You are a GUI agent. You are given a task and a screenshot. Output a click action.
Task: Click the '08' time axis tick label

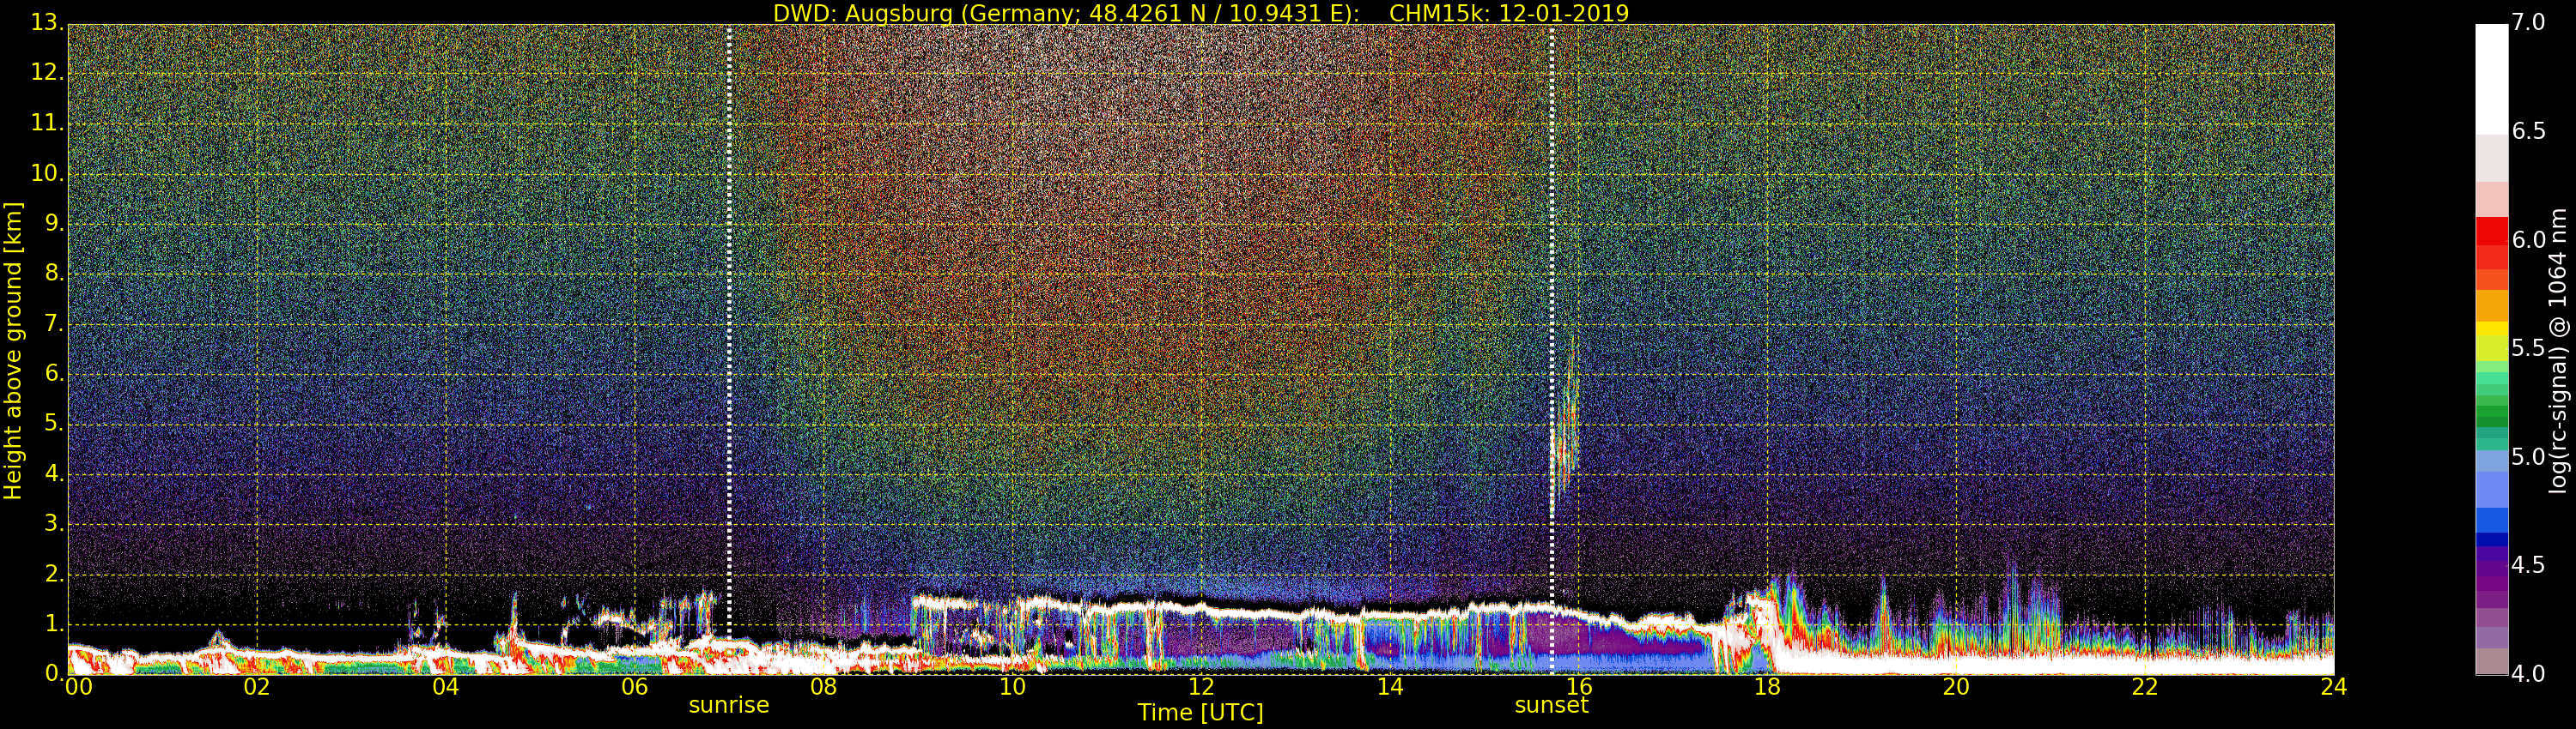click(824, 687)
